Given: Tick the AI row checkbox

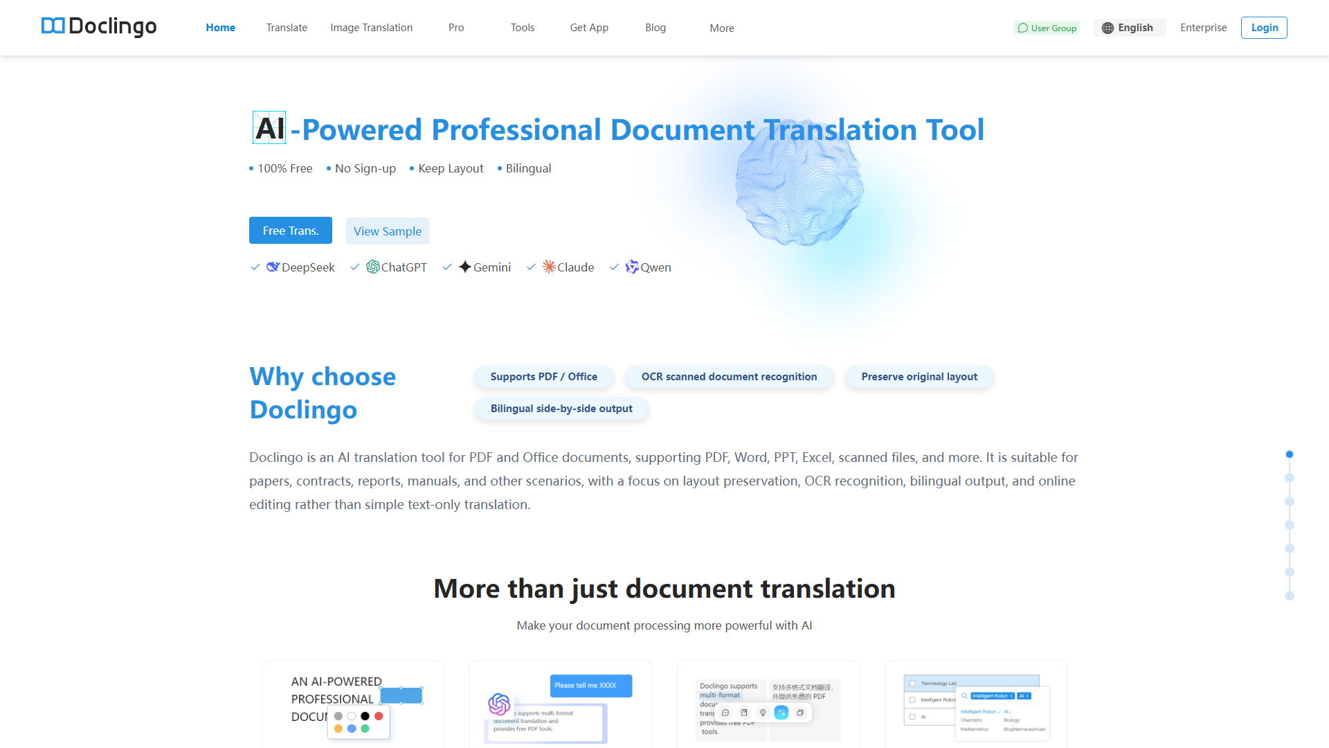Looking at the screenshot, I should (x=912, y=717).
